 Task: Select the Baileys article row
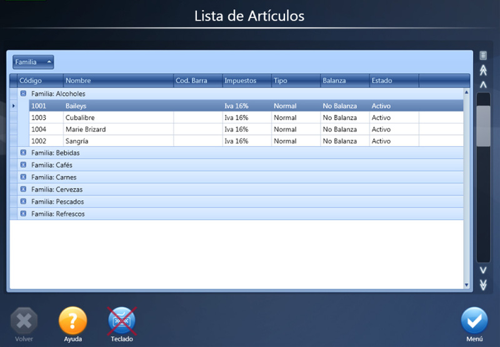click(246, 105)
